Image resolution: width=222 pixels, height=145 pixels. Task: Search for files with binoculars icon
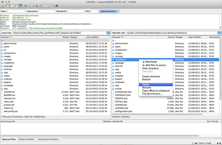point(57,6)
